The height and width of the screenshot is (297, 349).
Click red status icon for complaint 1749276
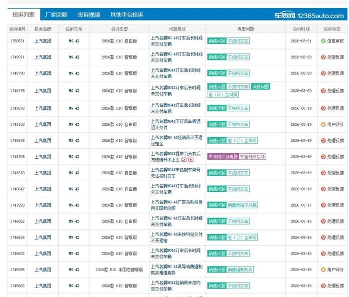point(323,108)
